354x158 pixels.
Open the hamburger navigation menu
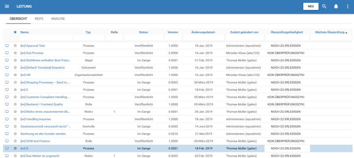pos(7,6)
